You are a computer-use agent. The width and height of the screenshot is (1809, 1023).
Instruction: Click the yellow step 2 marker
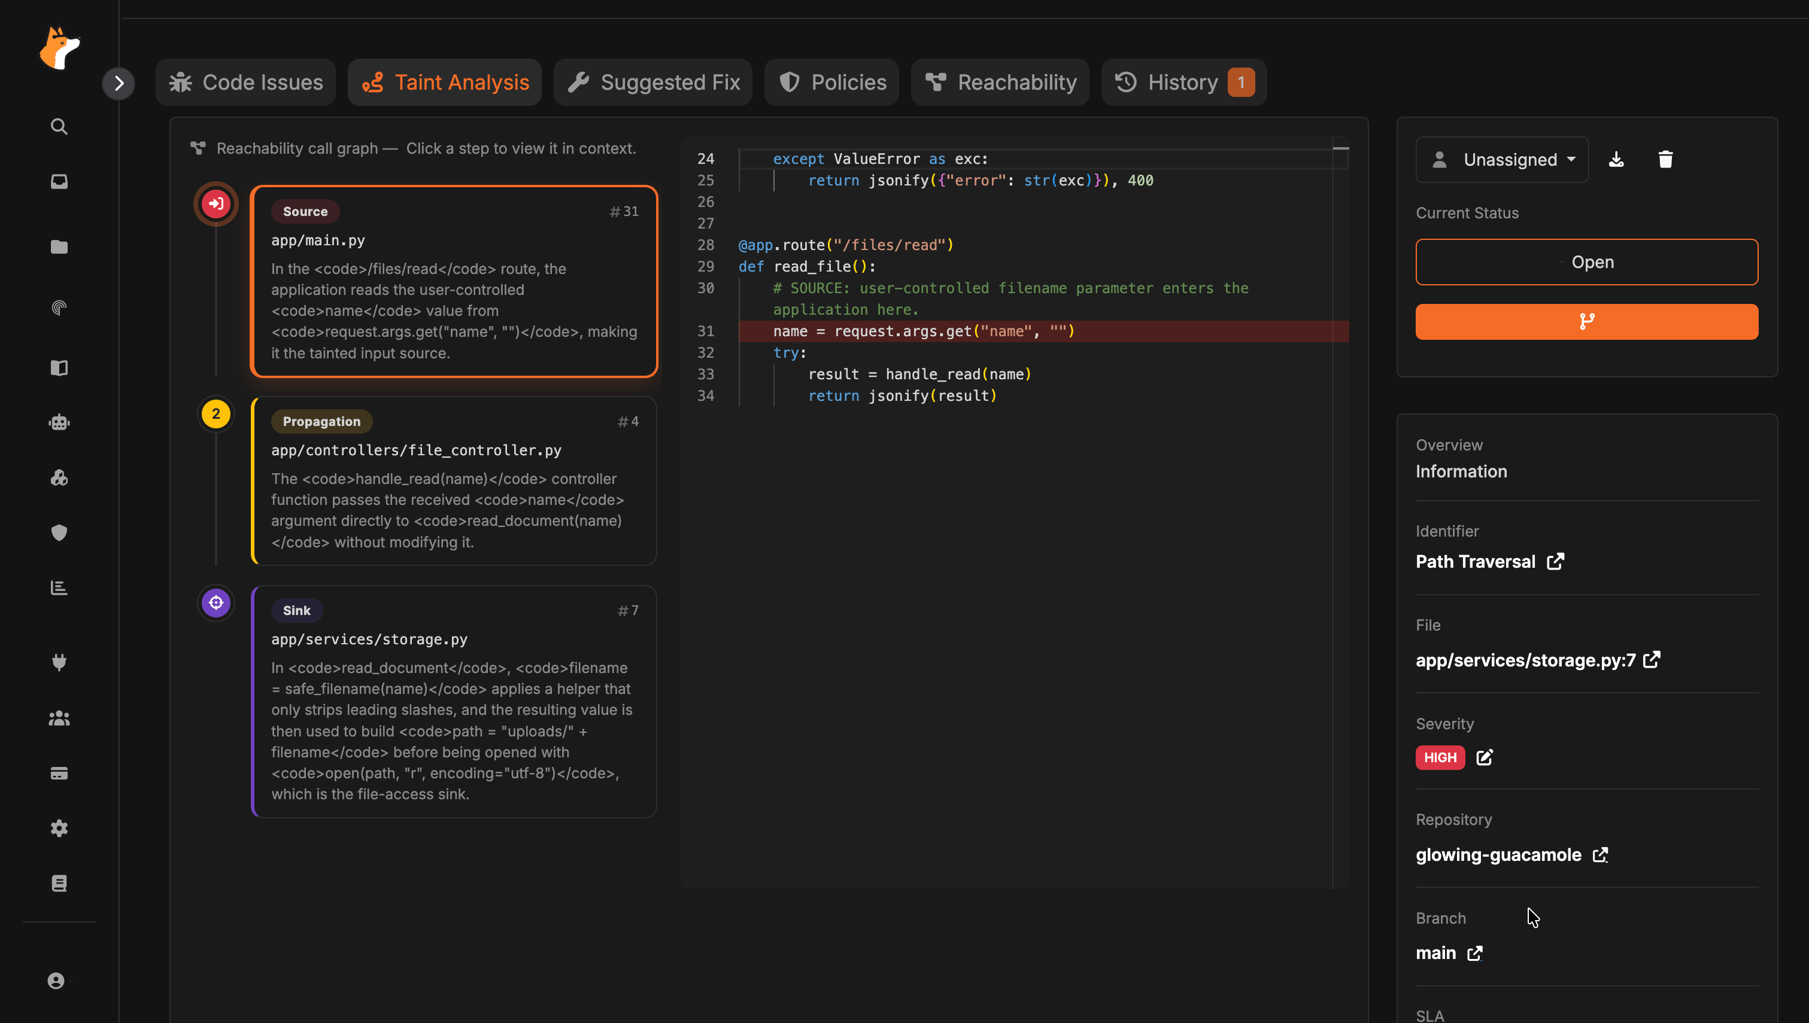coord(215,414)
